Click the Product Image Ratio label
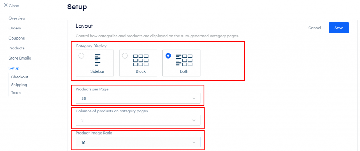 tap(94, 133)
